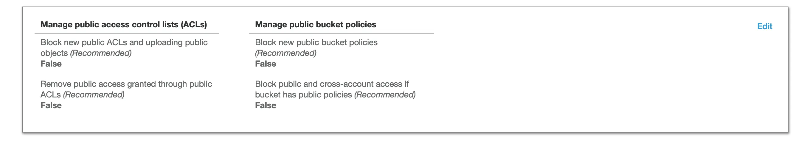Select 'Remove public access granted through public' text
Viewport: 801px width, 145px height.
[126, 84]
